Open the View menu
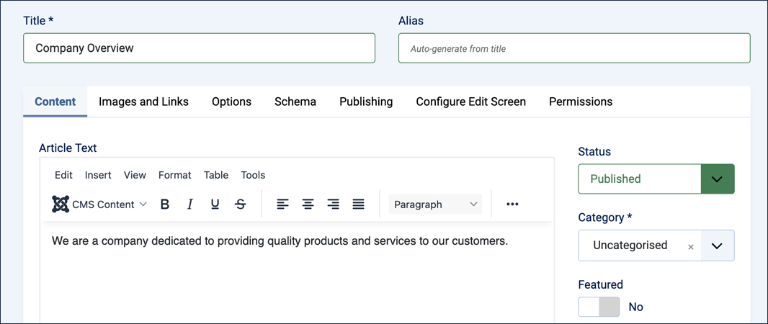 coord(135,175)
